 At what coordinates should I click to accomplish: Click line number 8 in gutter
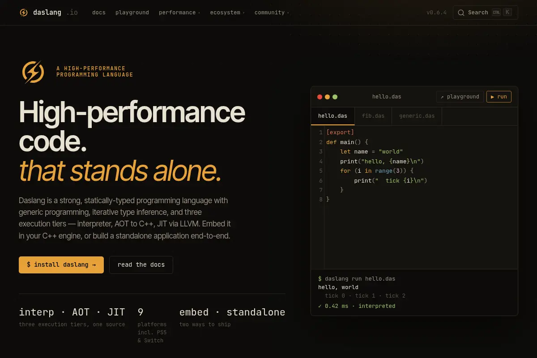click(321, 200)
